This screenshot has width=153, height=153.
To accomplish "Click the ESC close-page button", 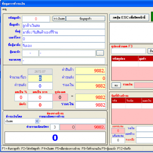I will [129, 17].
